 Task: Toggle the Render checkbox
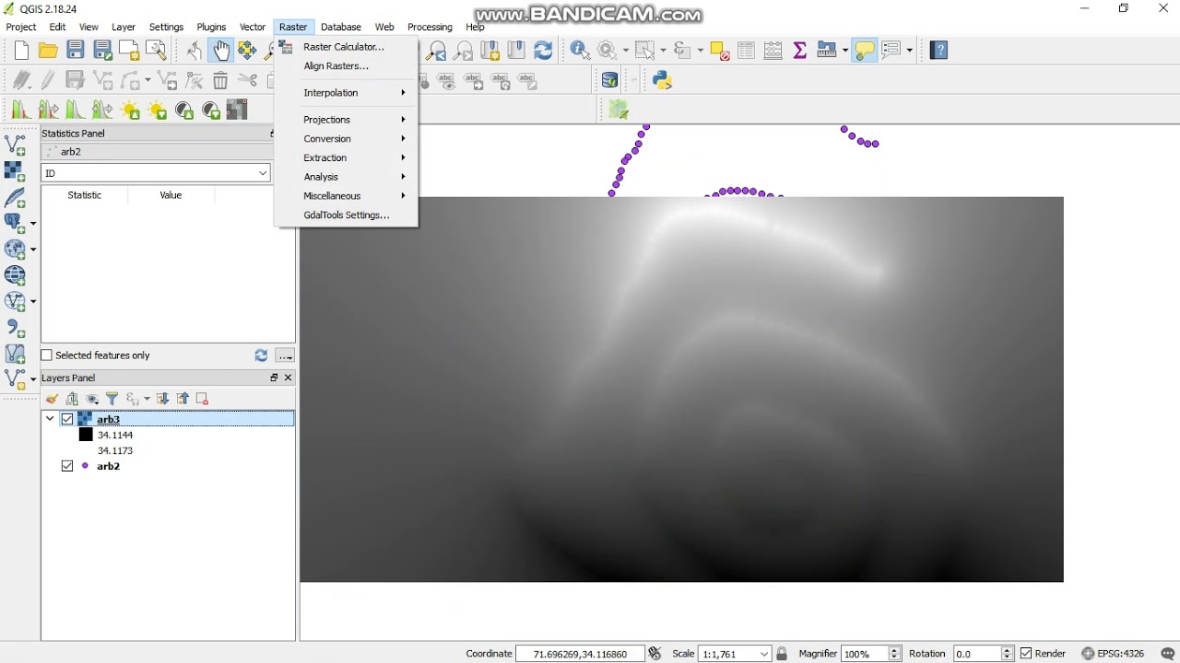point(1026,654)
